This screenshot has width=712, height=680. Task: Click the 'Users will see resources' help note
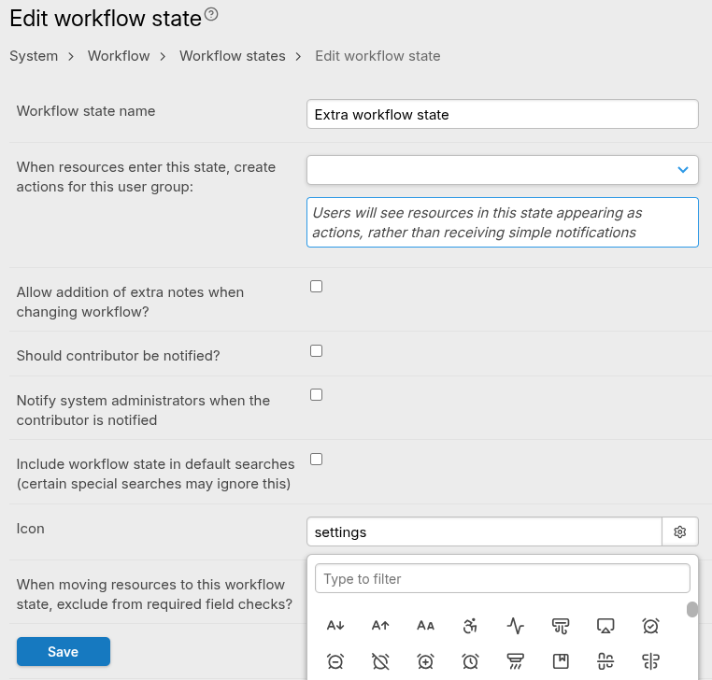(x=502, y=222)
